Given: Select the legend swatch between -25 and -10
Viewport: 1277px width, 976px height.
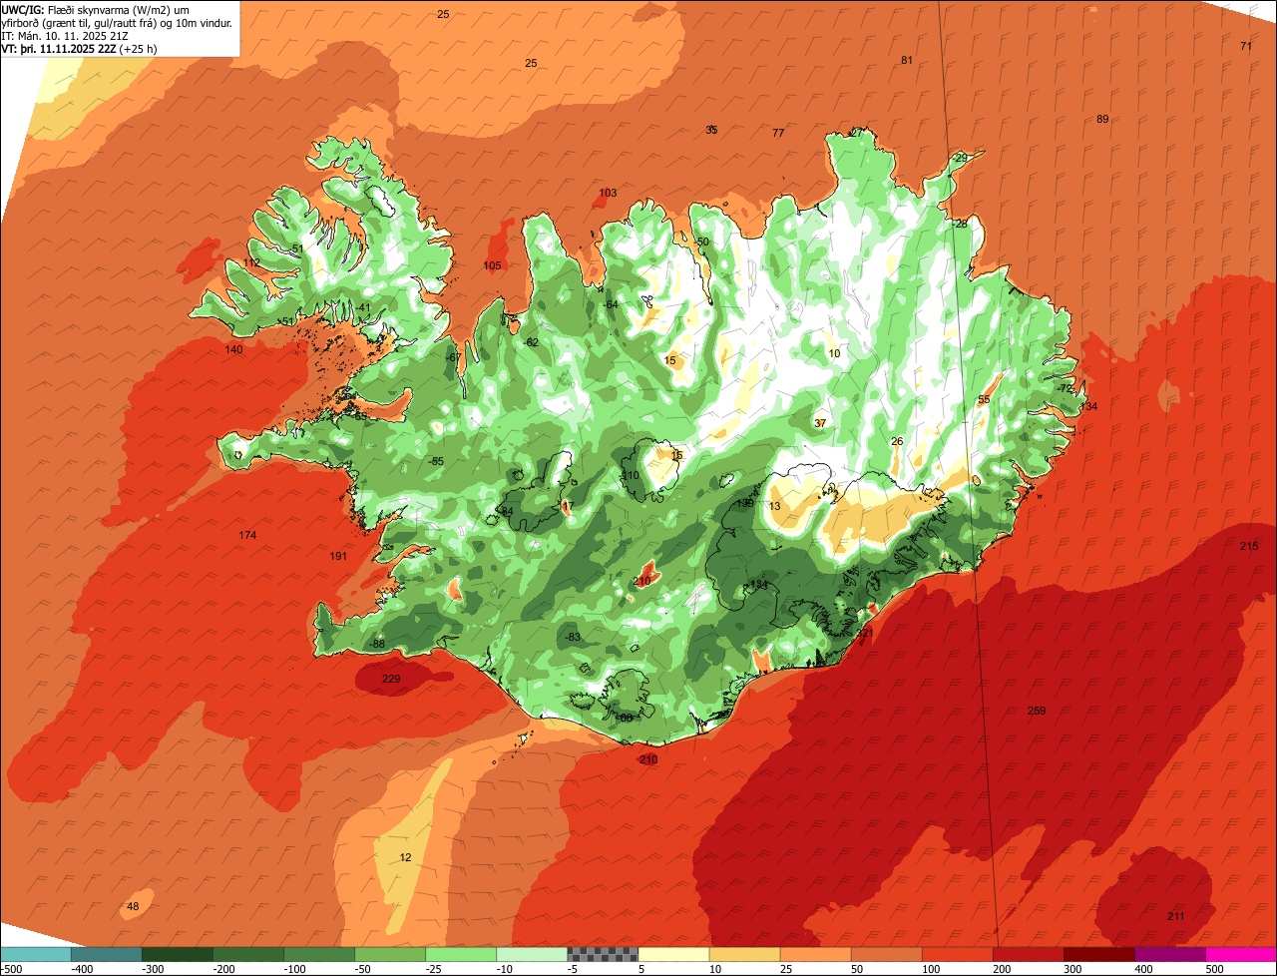Looking at the screenshot, I should [x=460, y=954].
